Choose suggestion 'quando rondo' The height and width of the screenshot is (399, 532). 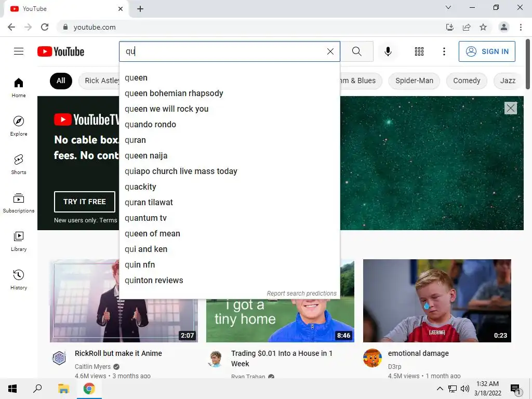tap(229, 125)
